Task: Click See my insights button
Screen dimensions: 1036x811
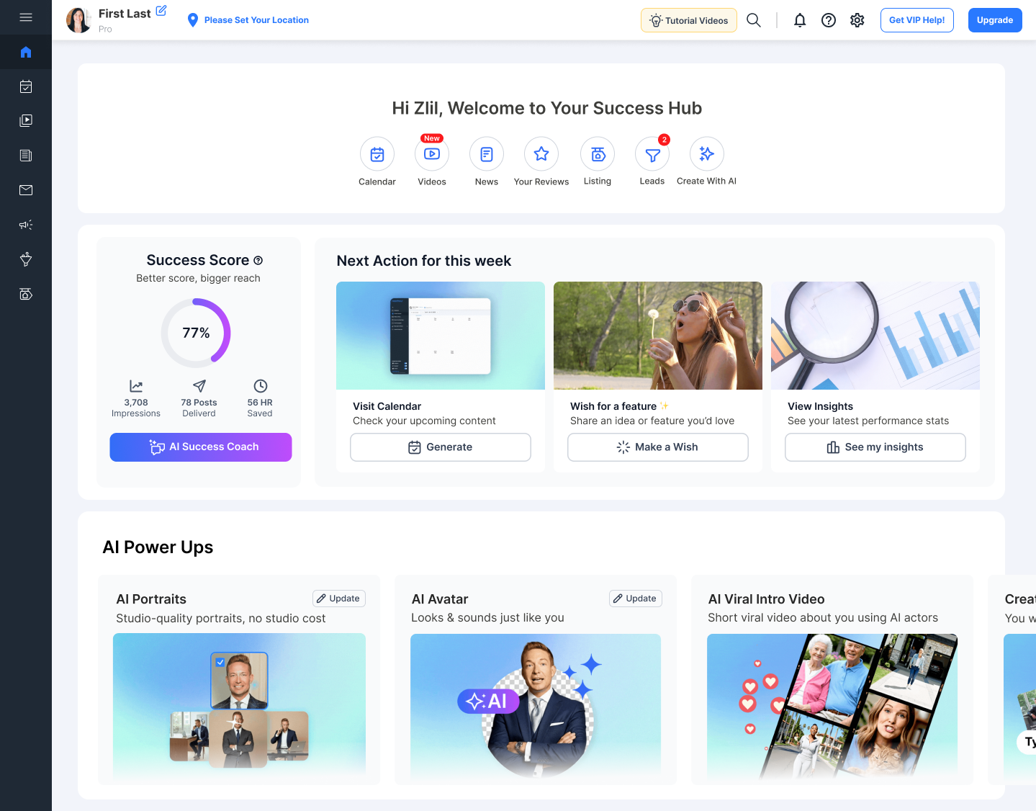Action: (x=875, y=447)
